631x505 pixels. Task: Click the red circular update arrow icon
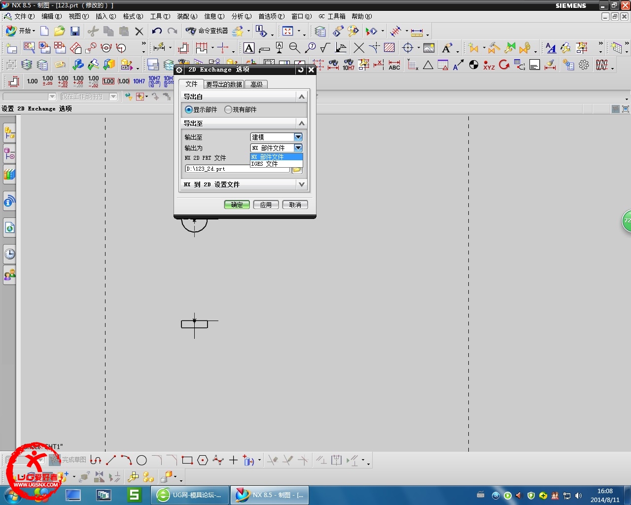[x=504, y=65]
